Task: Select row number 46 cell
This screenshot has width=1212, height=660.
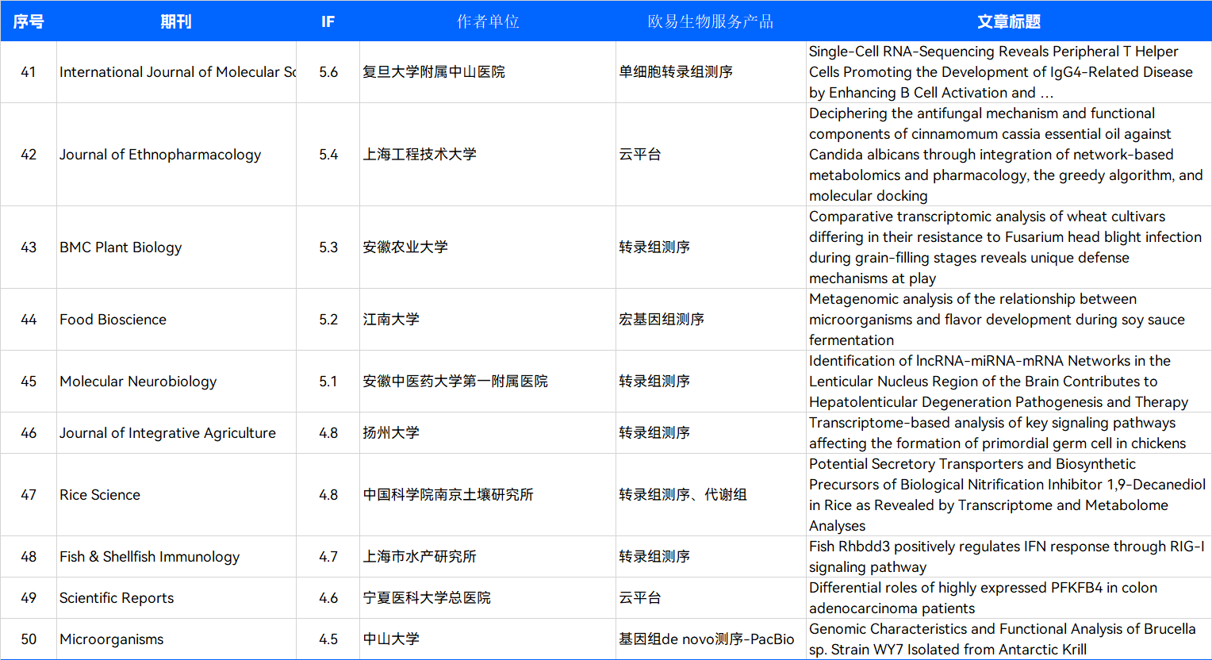Action: point(29,433)
